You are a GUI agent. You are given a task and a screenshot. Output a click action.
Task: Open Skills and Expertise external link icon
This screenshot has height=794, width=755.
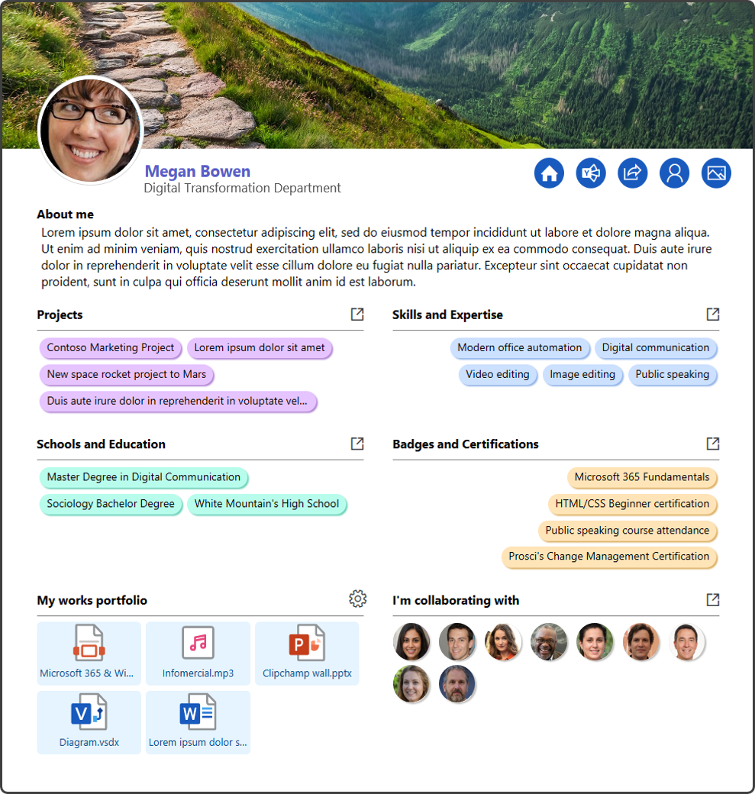coord(713,314)
